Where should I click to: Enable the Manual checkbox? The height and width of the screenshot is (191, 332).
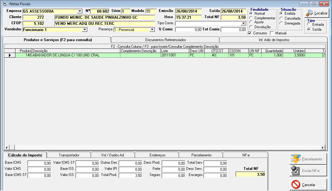[x=272, y=33]
